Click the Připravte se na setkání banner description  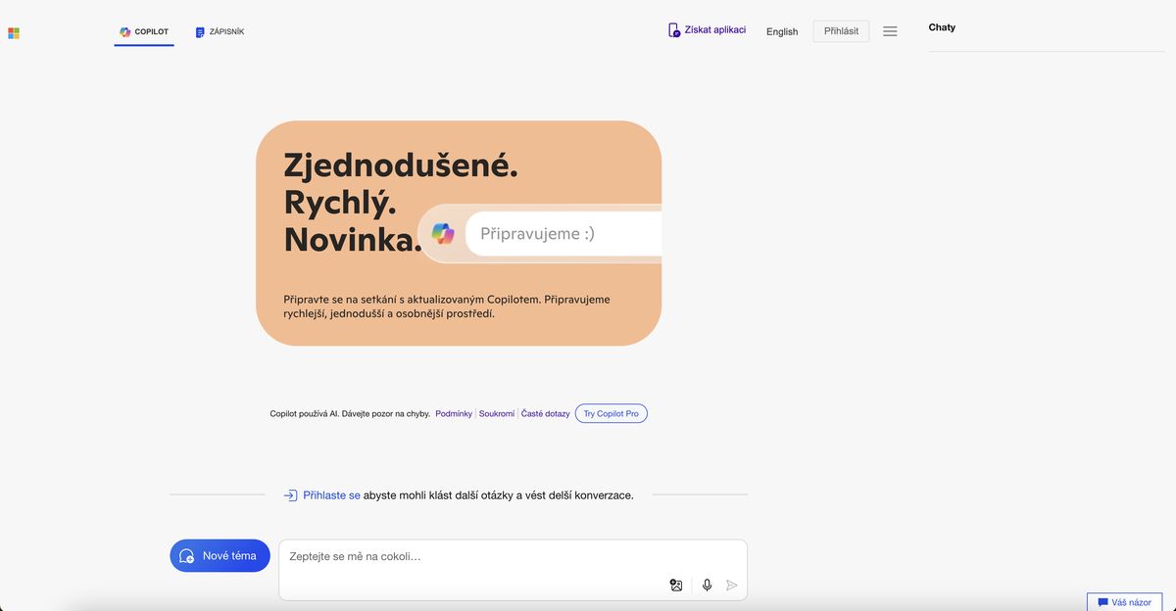(447, 306)
